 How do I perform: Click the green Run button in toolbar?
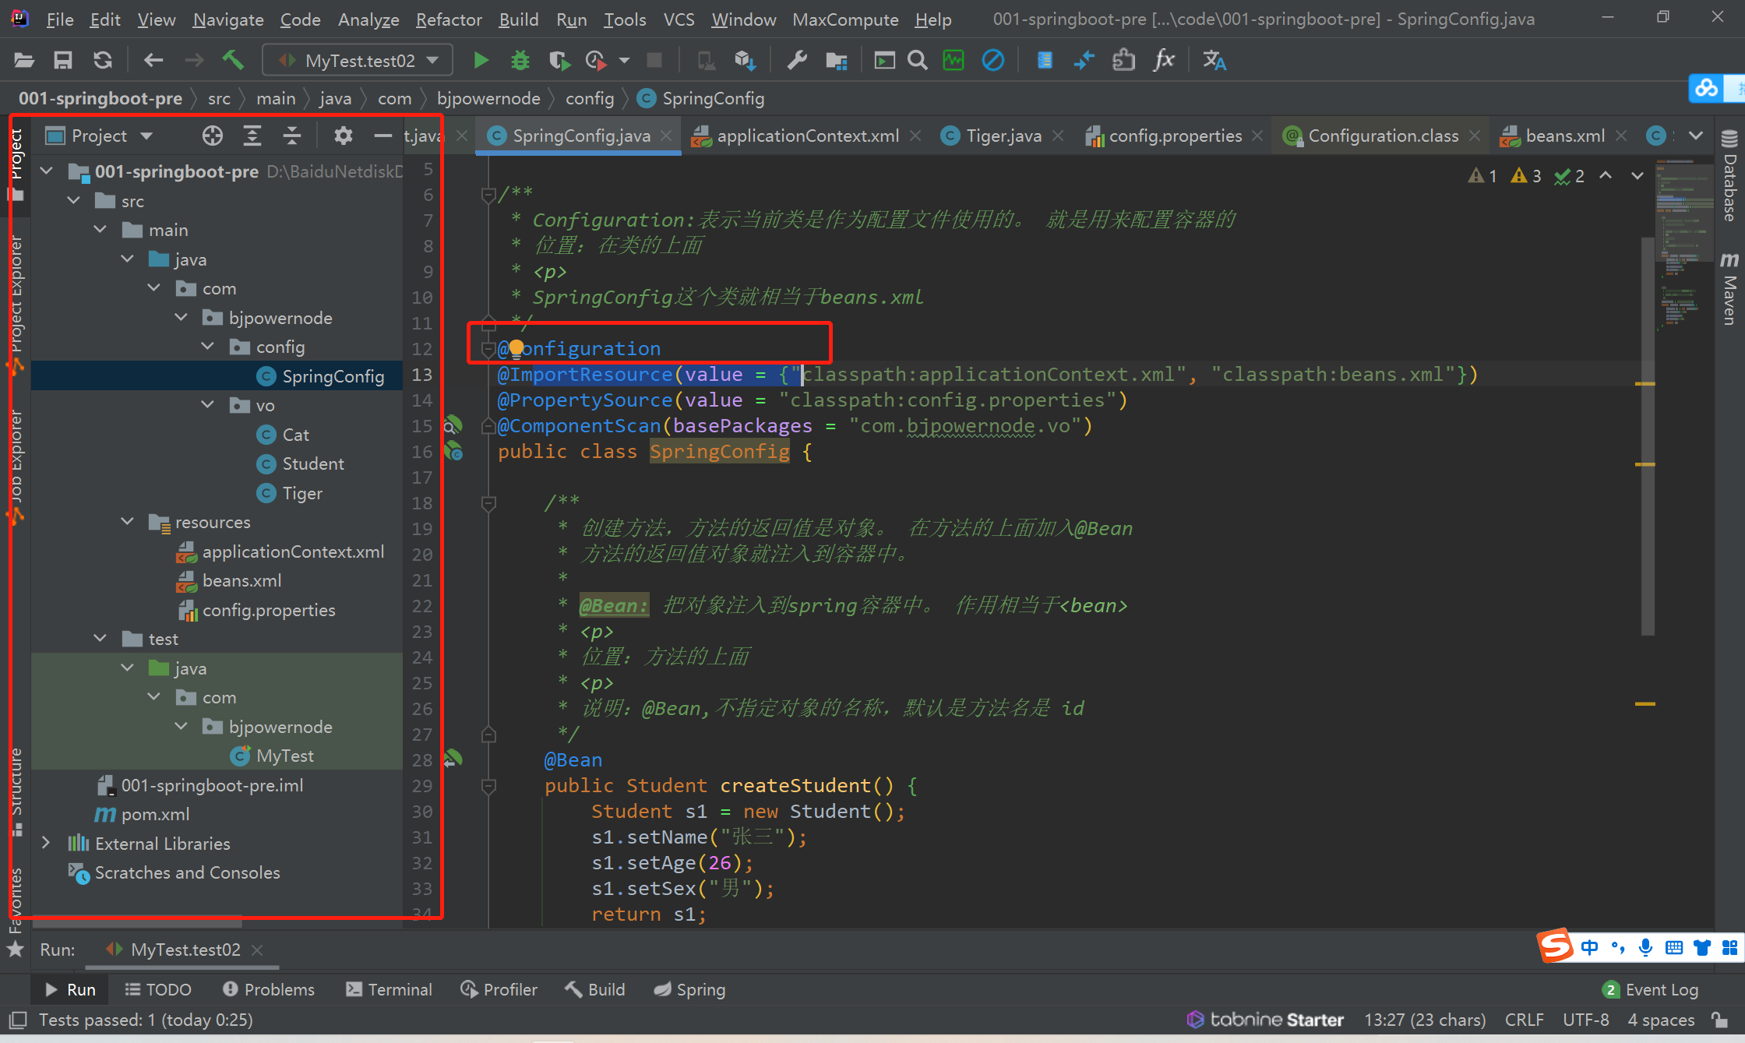point(481,60)
